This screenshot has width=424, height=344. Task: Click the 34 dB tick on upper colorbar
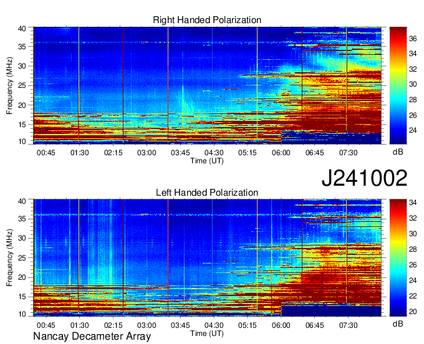coord(413,54)
